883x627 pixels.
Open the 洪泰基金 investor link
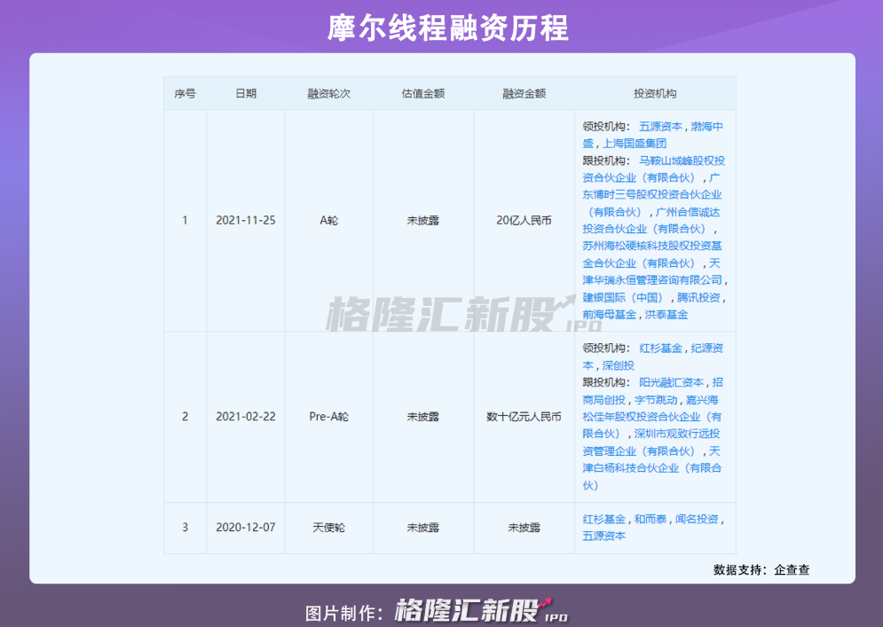pos(666,315)
